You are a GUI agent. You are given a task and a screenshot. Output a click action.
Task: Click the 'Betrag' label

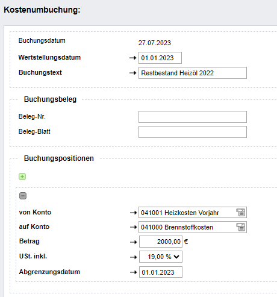[x=30, y=241]
